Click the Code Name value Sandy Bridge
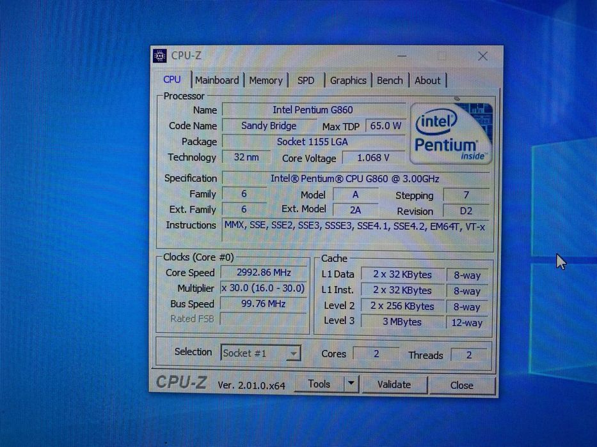 [269, 126]
